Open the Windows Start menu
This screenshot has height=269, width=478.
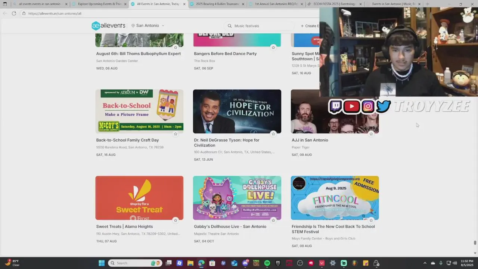[102, 263]
